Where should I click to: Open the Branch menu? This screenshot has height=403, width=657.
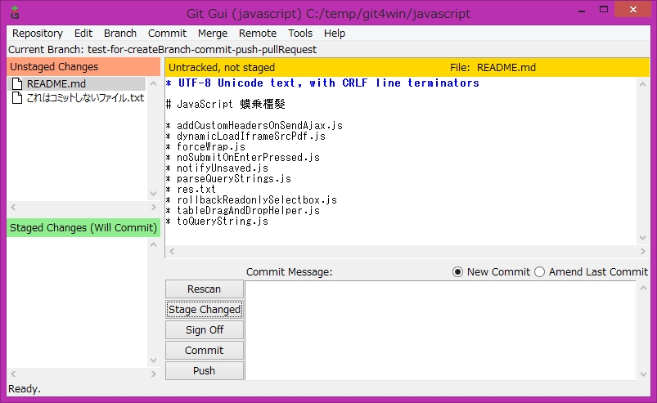click(x=120, y=33)
